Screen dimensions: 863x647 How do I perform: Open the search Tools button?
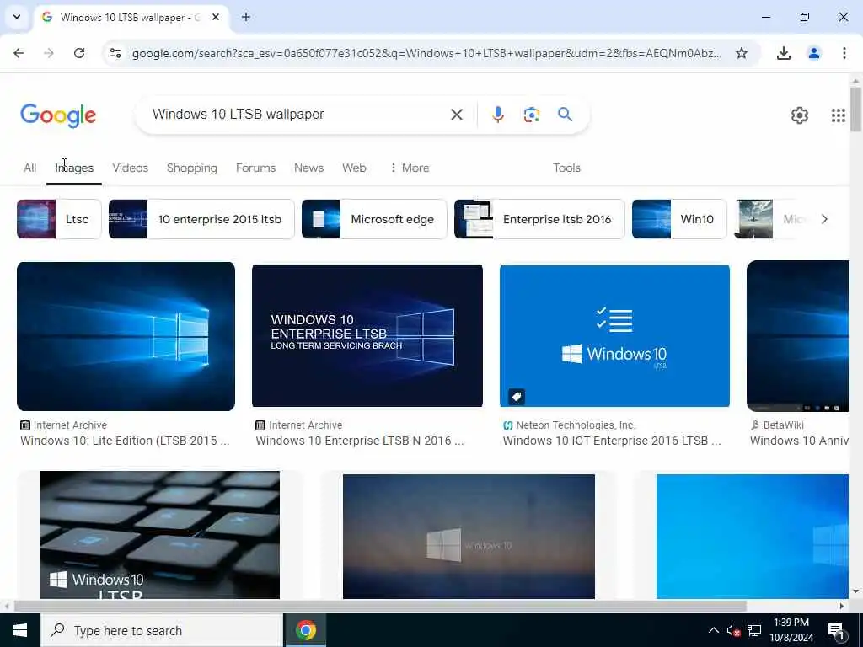coord(566,168)
